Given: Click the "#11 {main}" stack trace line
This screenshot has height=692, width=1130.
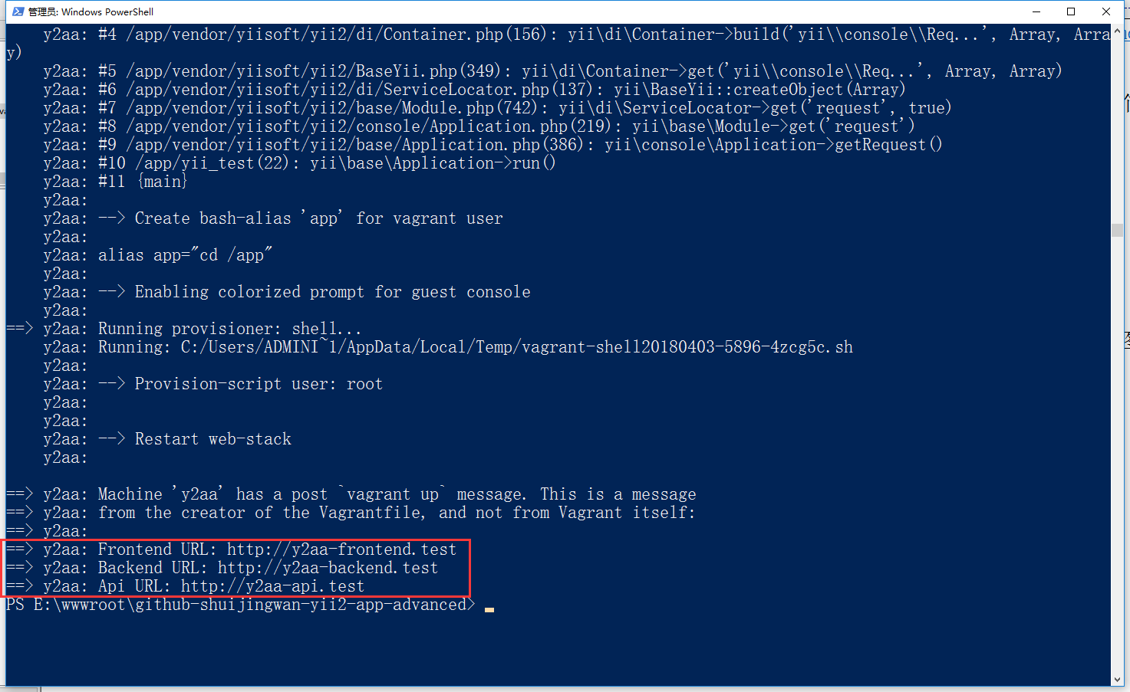Looking at the screenshot, I should click(x=143, y=182).
